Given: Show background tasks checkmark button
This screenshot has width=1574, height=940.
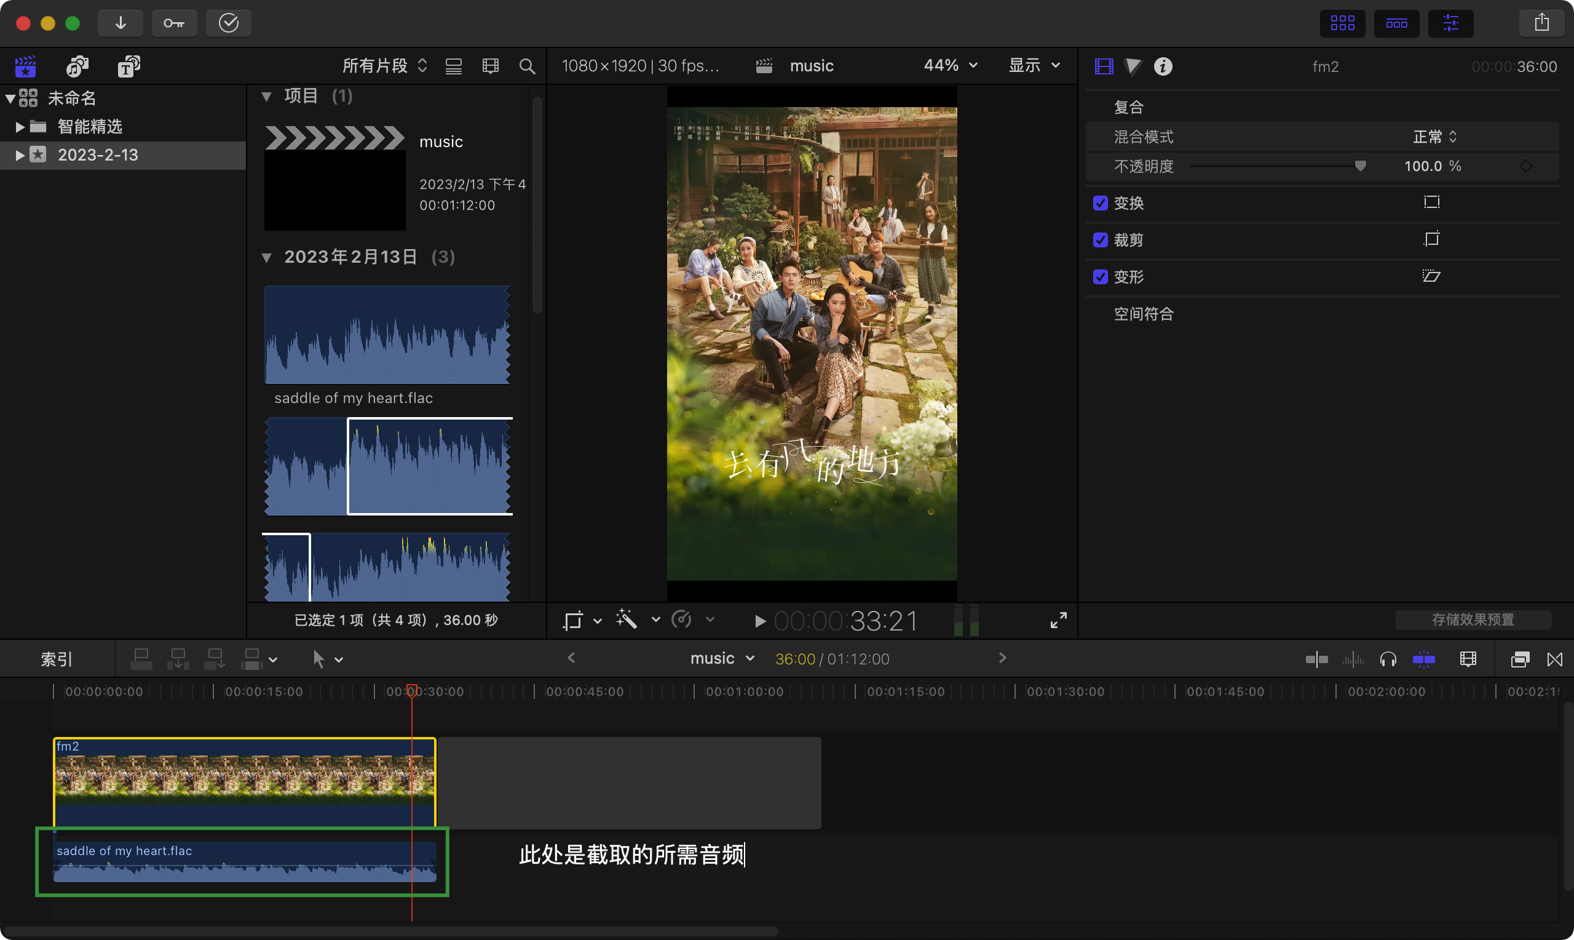Looking at the screenshot, I should [x=229, y=23].
